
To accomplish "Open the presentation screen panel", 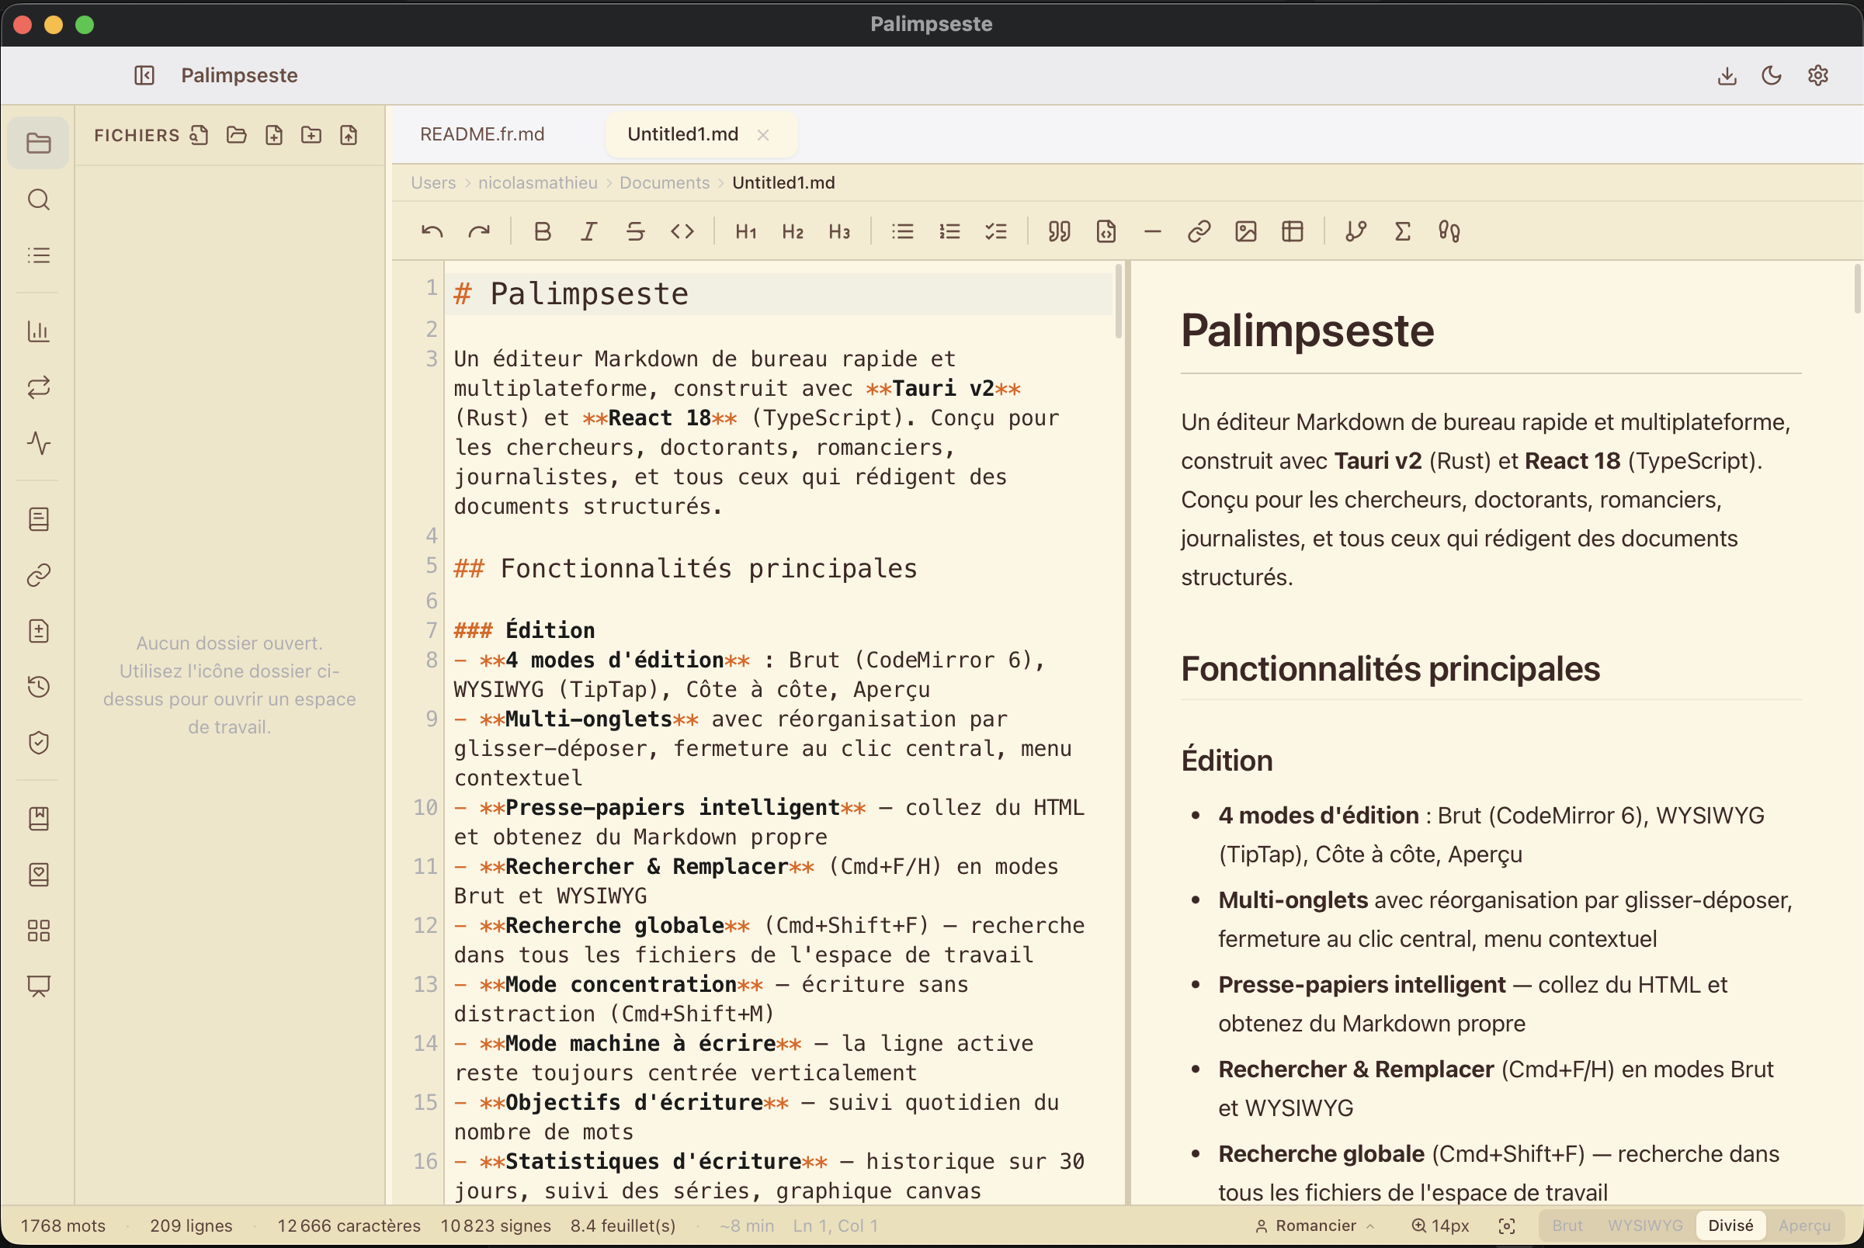I will click(38, 986).
